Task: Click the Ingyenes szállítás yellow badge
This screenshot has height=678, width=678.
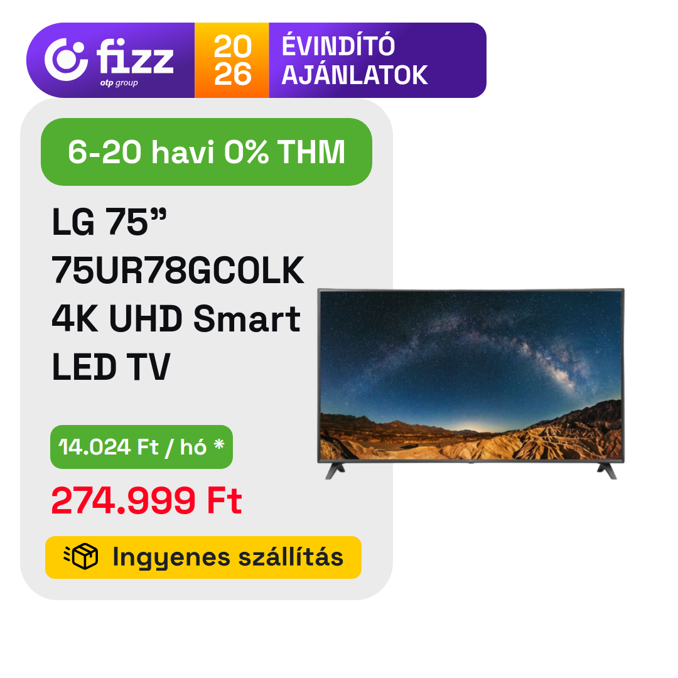Action: click(203, 557)
